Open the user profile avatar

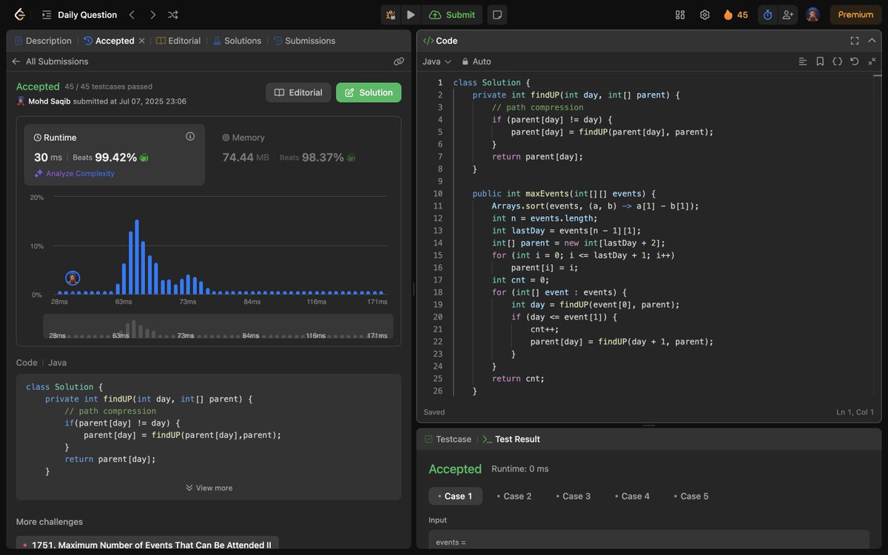click(x=813, y=15)
